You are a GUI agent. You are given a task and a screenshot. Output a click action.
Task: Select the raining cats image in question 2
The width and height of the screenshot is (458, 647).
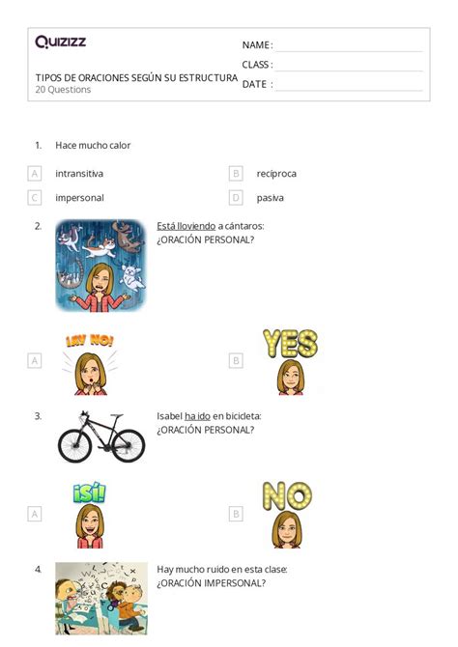tap(100, 266)
